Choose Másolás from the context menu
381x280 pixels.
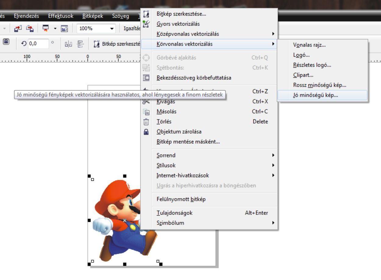pyautogui.click(x=209, y=111)
